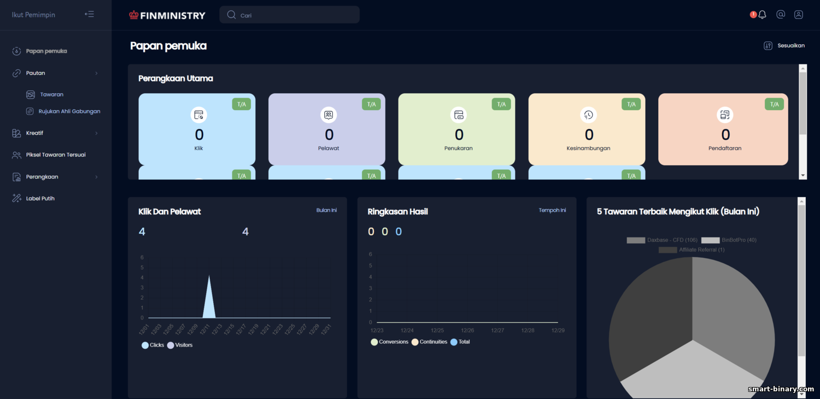Click the down arrow of Perangkaan Utama scrollbar
820x399 pixels.
tap(803, 175)
